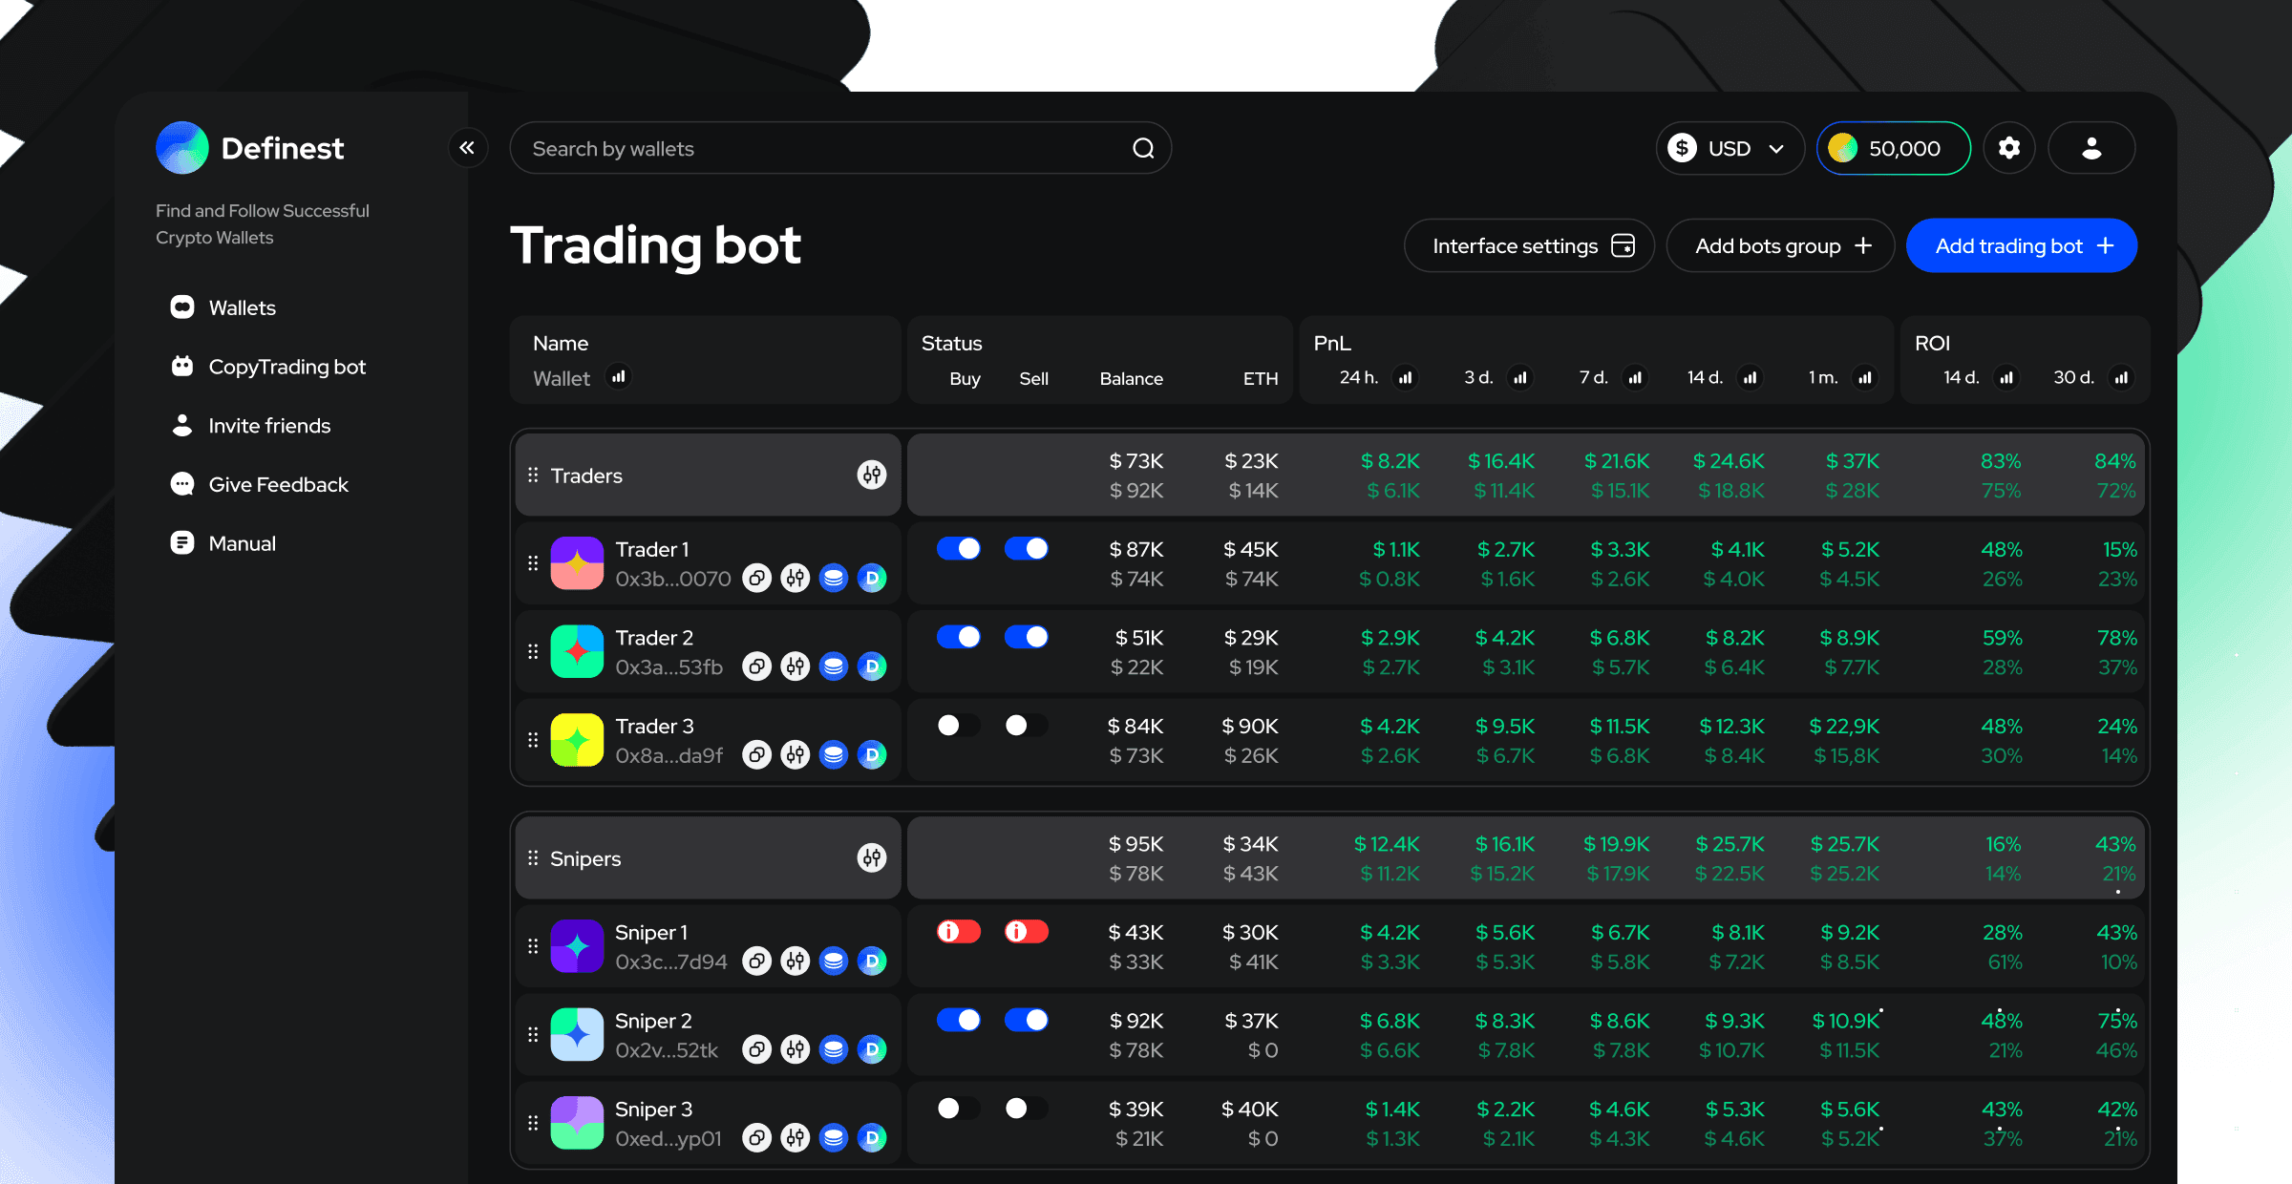Click the coin balance display 50,000
This screenshot has height=1184, width=2292.
click(x=1890, y=148)
